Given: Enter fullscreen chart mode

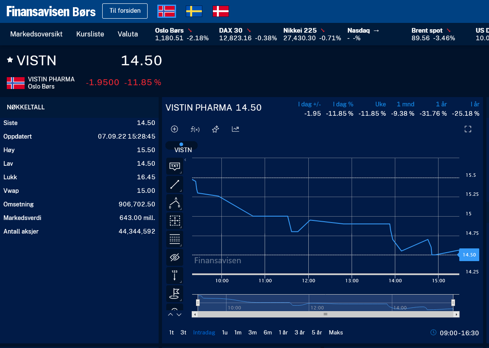Looking at the screenshot, I should (x=468, y=129).
